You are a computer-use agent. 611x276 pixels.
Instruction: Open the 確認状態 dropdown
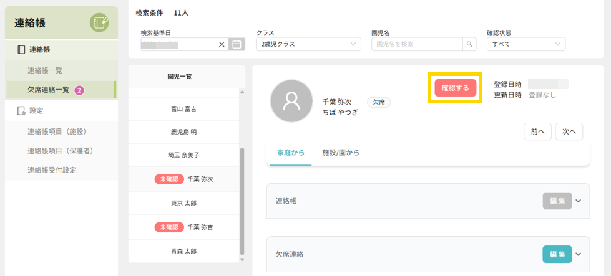tap(525, 44)
